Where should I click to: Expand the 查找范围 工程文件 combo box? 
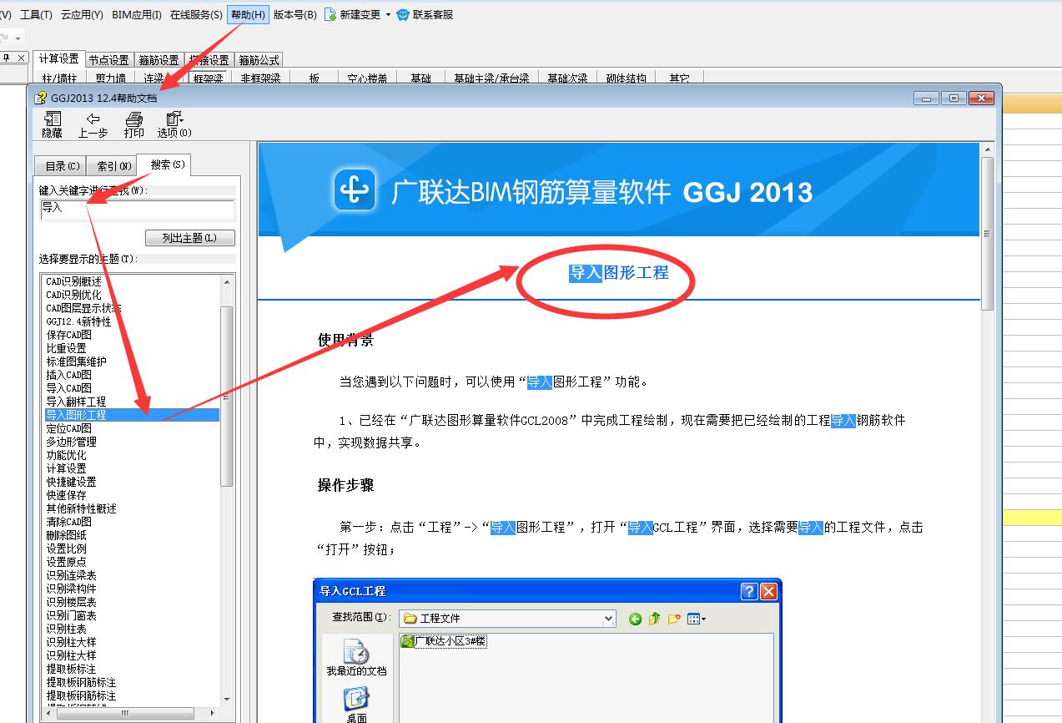tap(608, 619)
